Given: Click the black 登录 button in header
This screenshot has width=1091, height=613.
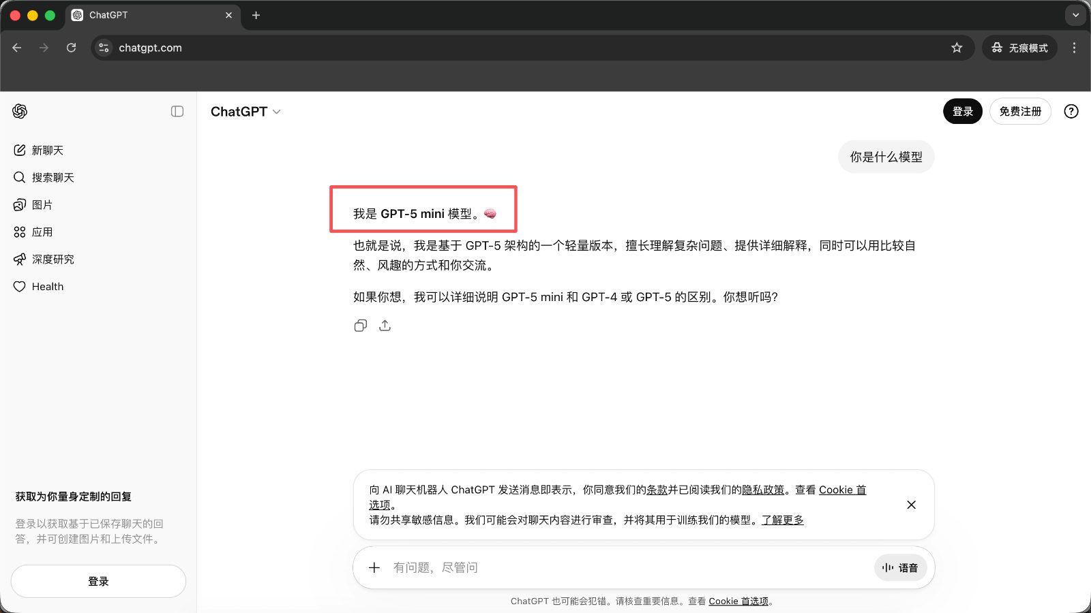Looking at the screenshot, I should (x=962, y=111).
